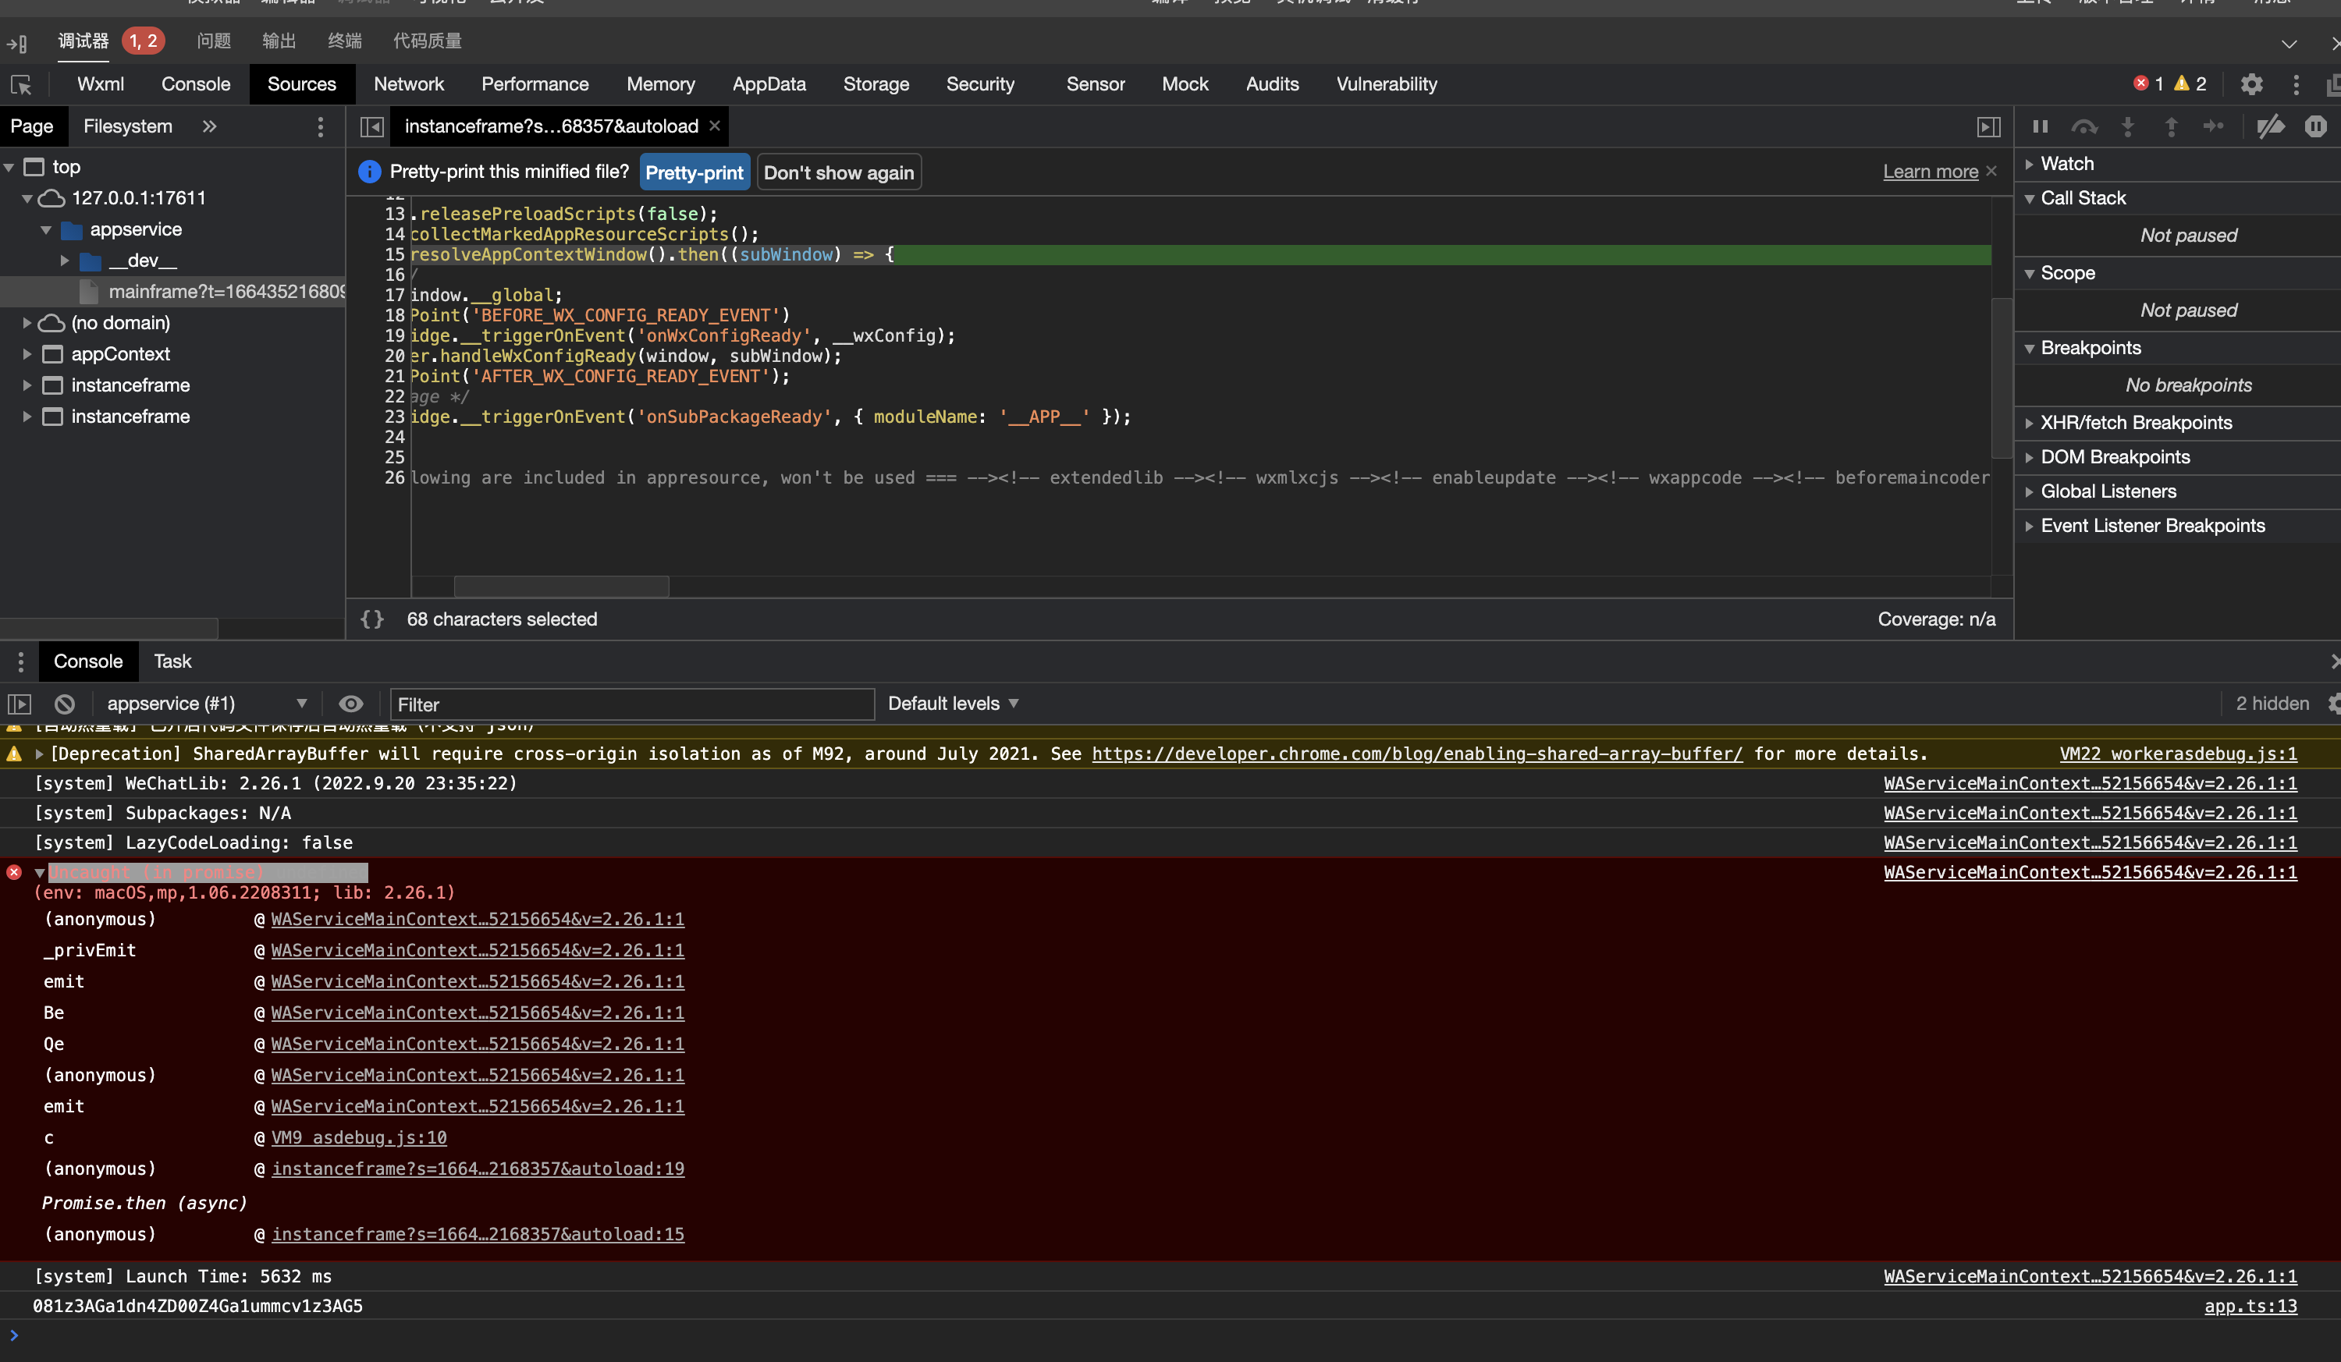Click the clear console icon
The height and width of the screenshot is (1362, 2341).
(64, 704)
